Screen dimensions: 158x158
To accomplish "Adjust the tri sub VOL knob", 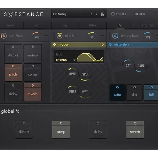I will (93, 36).
